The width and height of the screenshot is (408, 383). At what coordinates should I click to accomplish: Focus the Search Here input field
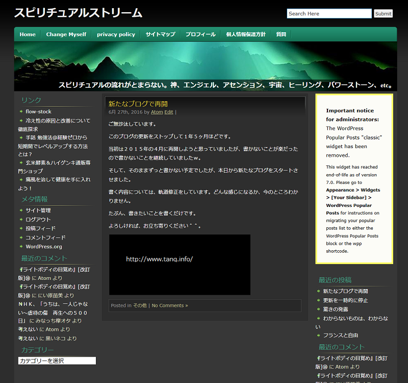(x=329, y=14)
